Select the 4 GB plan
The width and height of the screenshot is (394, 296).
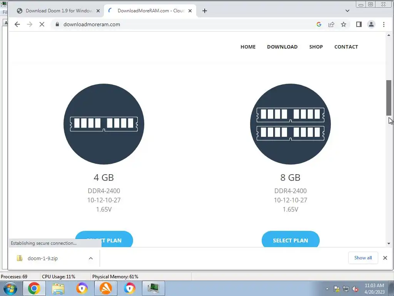[x=104, y=239]
